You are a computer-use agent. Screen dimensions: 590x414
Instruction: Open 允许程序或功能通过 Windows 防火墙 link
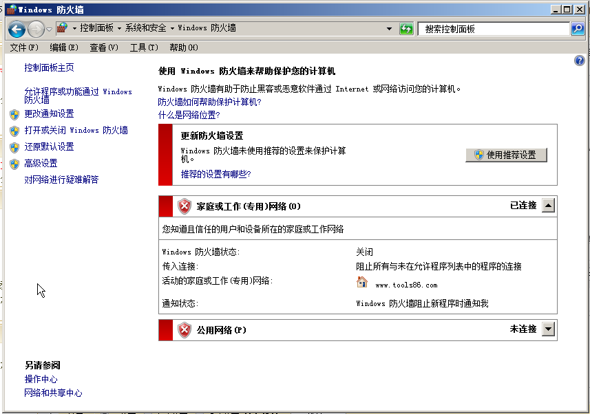(78, 96)
